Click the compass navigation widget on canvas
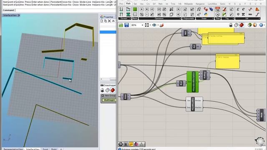267x150 pixels. pos(260,141)
